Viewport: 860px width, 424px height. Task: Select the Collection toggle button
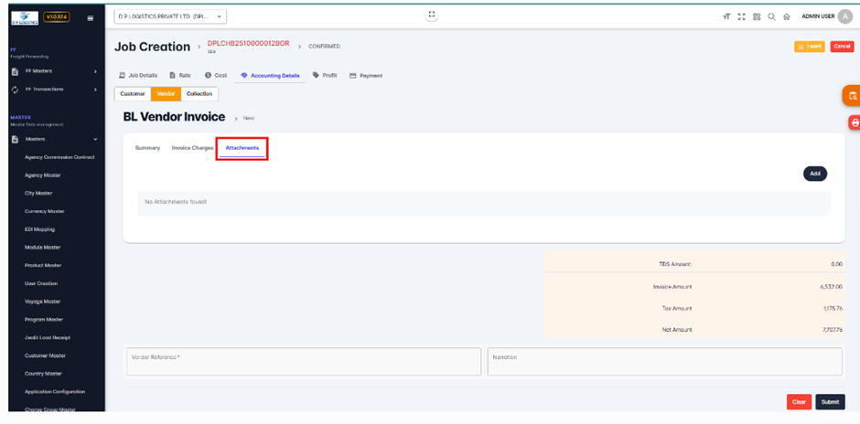[x=199, y=94]
